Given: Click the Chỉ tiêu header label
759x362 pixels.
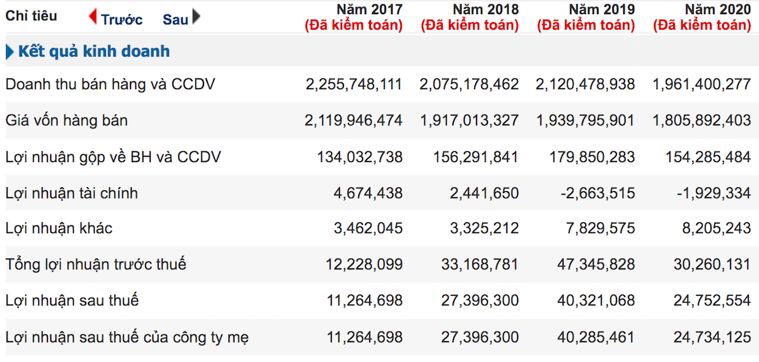Looking at the screenshot, I should [32, 16].
